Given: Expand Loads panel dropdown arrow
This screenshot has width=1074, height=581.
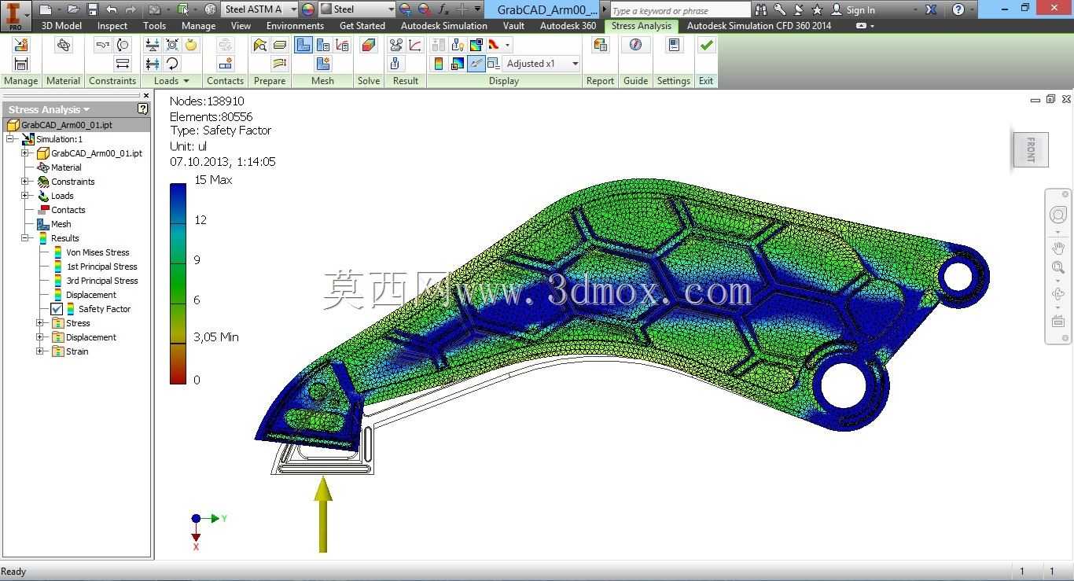Looking at the screenshot, I should pyautogui.click(x=186, y=81).
